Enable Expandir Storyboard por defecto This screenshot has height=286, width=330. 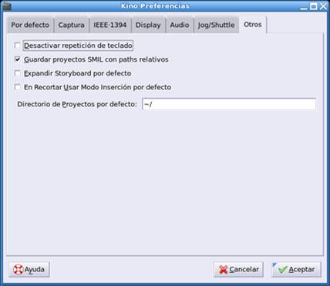click(17, 73)
